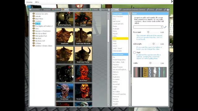Choose the yellow cable rope material

[145, 72]
